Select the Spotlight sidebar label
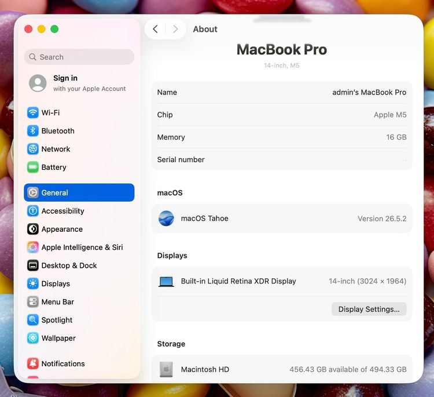The image size is (434, 397). pyautogui.click(x=57, y=320)
